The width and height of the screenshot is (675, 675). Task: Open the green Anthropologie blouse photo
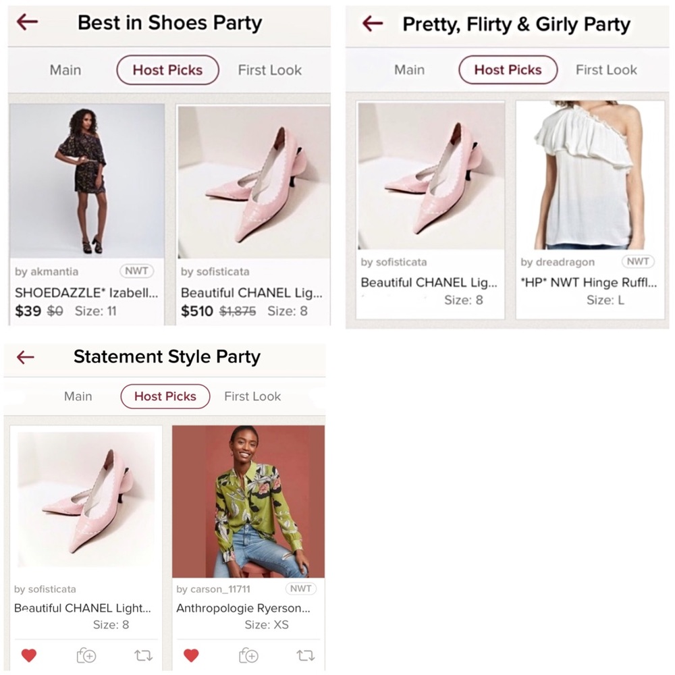[x=248, y=501]
